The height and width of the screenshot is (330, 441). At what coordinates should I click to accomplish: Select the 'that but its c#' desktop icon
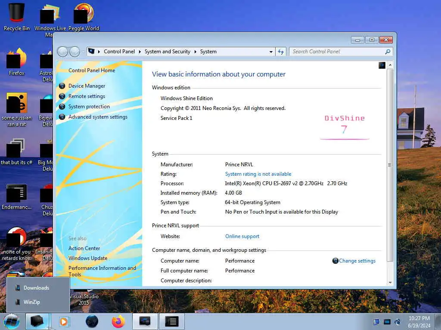coord(17,152)
